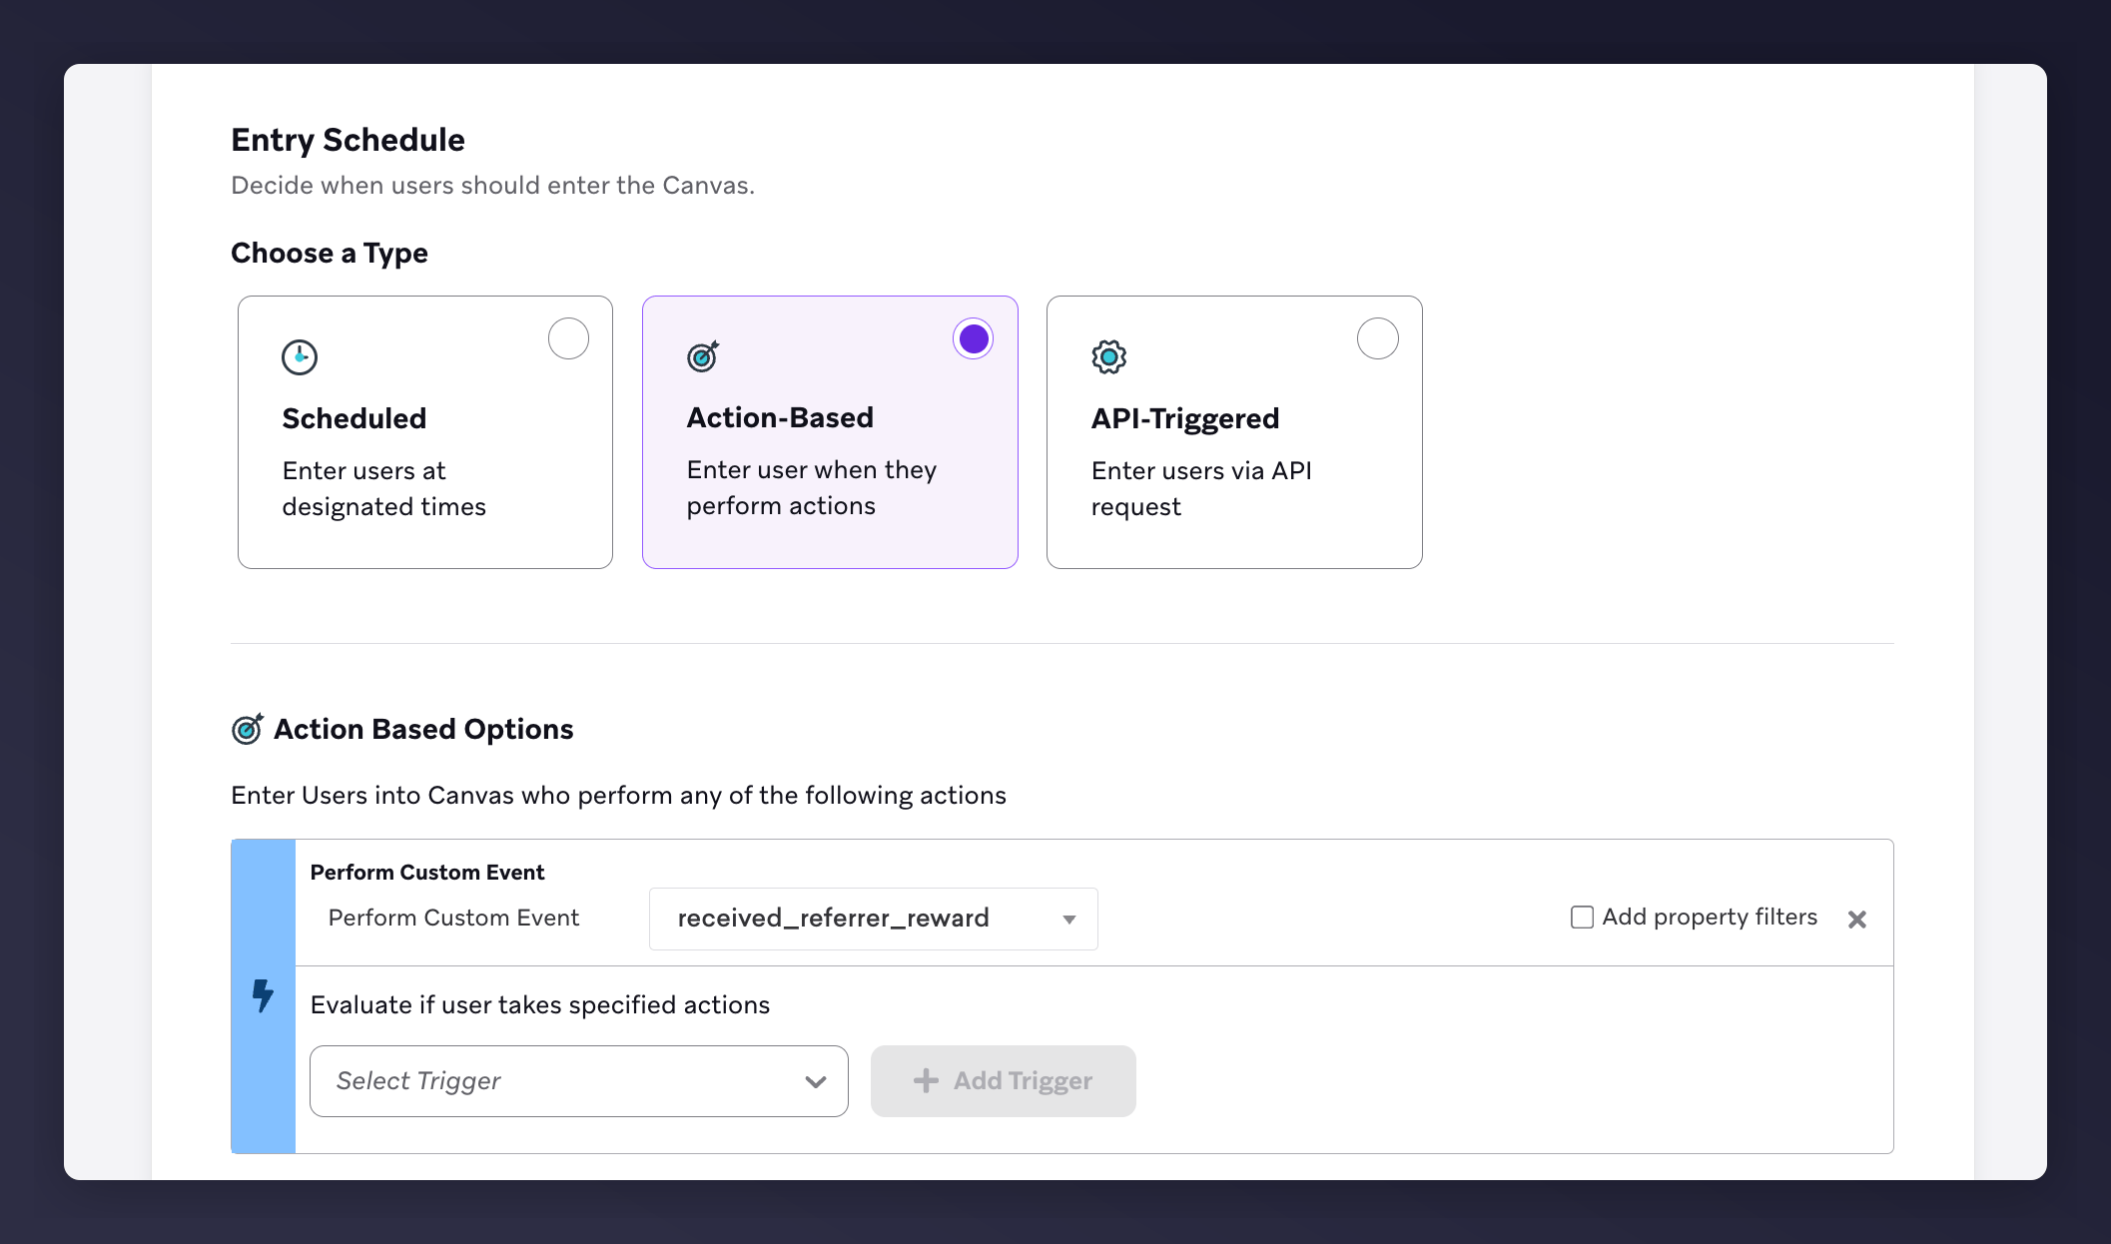Click the target icon on Action-Based card
The image size is (2111, 1244).
coord(703,356)
